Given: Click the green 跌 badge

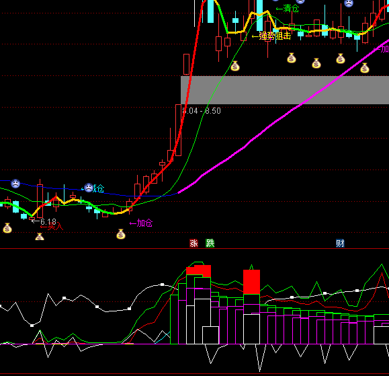Looking at the screenshot, I should tap(210, 243).
